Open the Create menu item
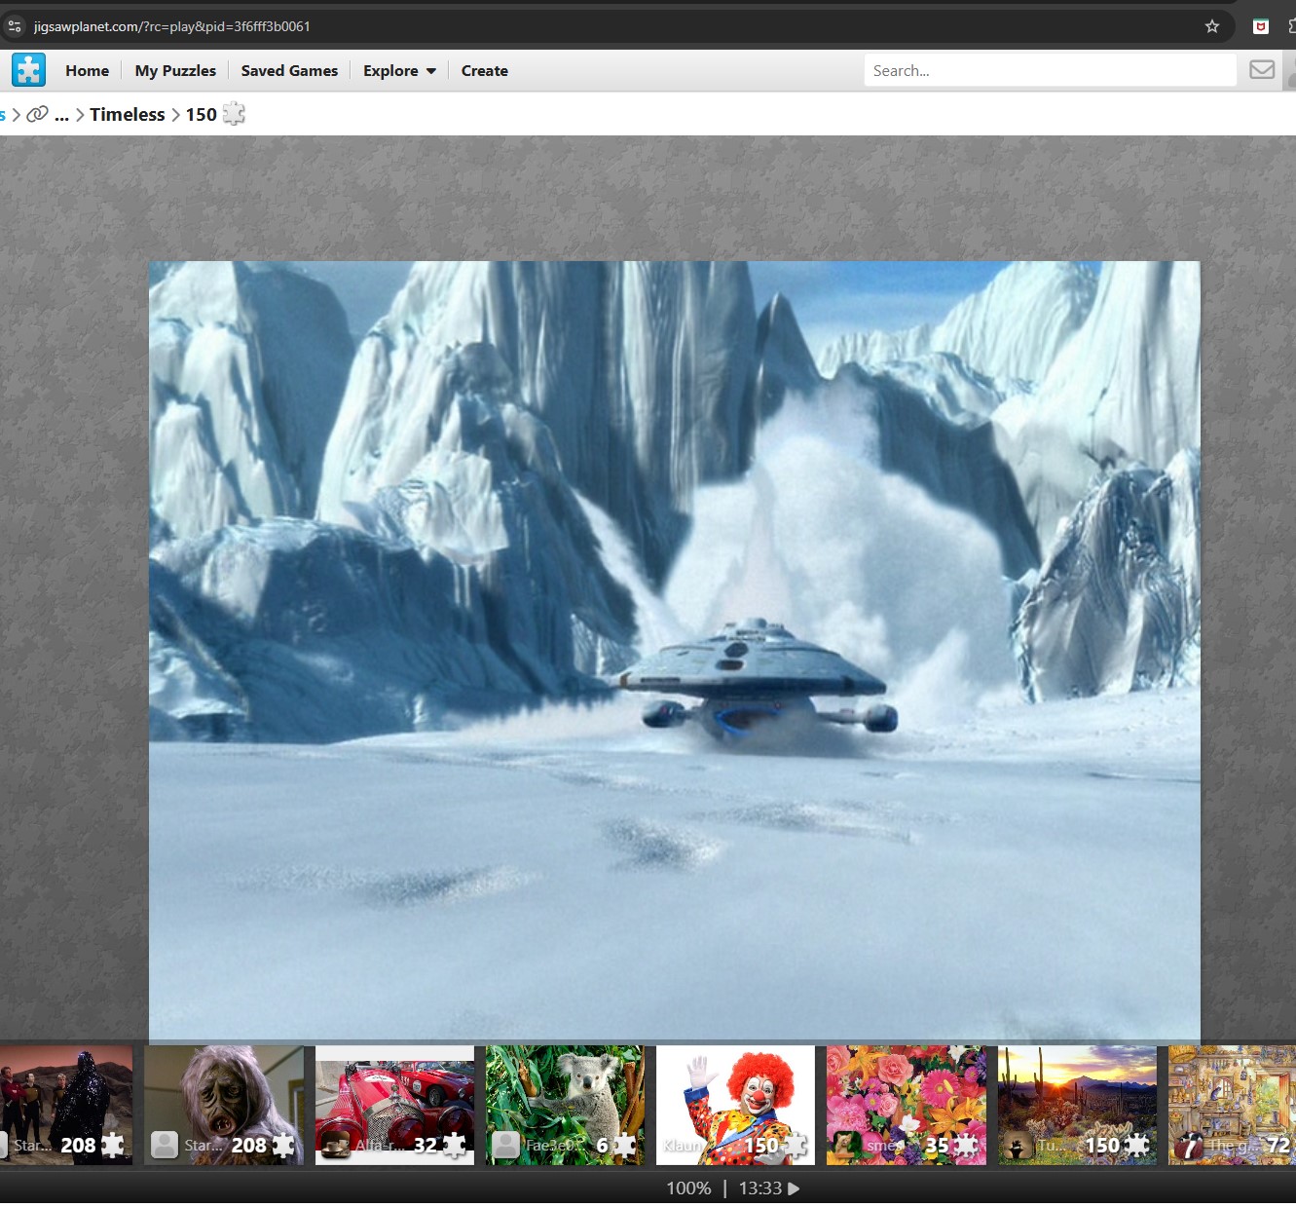Screen dimensions: 1296x1207 point(484,70)
